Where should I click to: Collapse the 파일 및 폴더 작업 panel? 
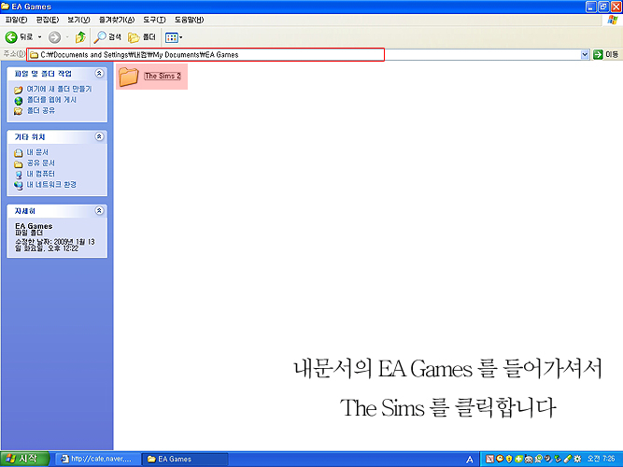tap(99, 73)
